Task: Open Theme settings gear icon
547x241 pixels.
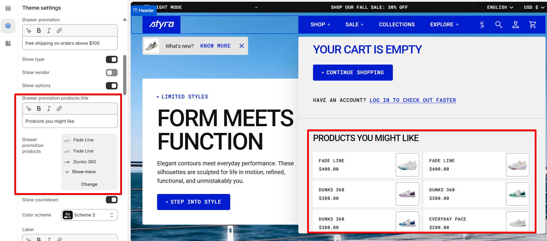Action: coord(8,26)
